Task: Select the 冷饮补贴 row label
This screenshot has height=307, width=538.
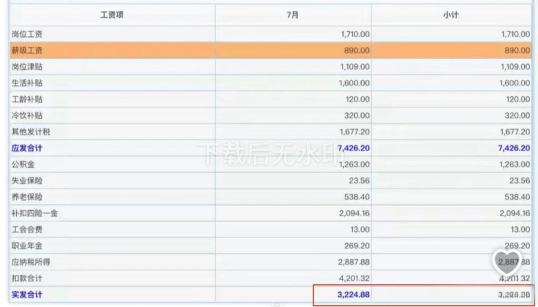Action: (x=27, y=116)
